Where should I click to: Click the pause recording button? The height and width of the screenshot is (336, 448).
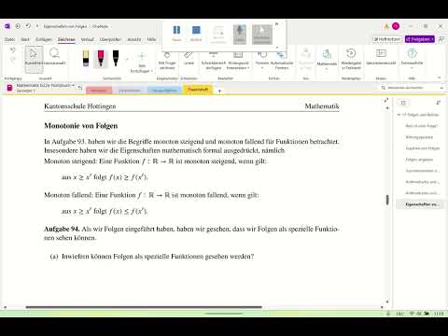pos(176,34)
